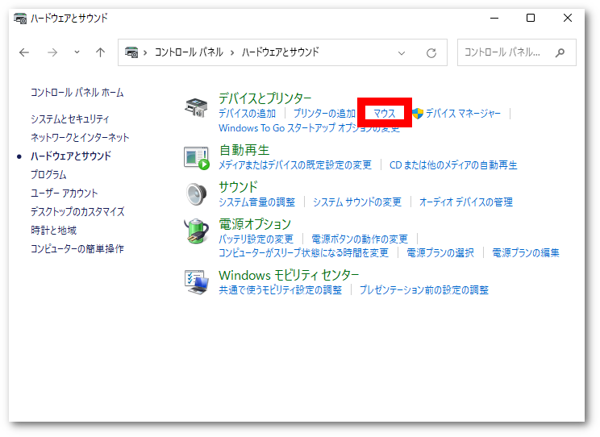This screenshot has height=437, width=600.
Task: Click the プリンターの追加 link
Action: tap(324, 114)
